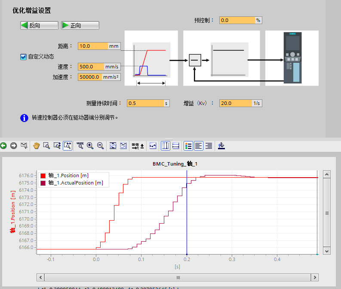Screen dimensions: 341x289
Task: Click the 轴_1.Position [m] legend label
Action: 68,175
